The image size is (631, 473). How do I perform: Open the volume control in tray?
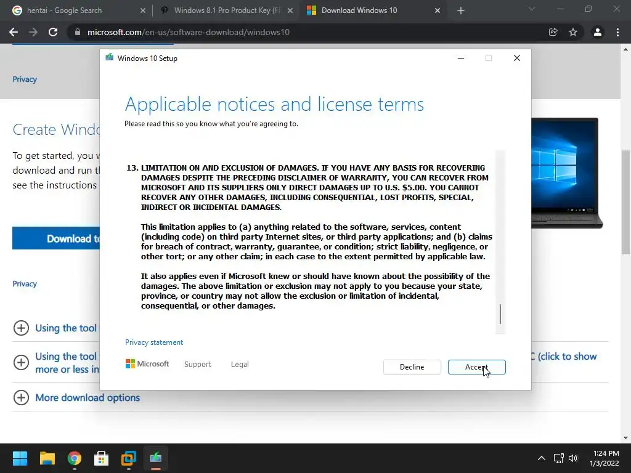point(573,458)
